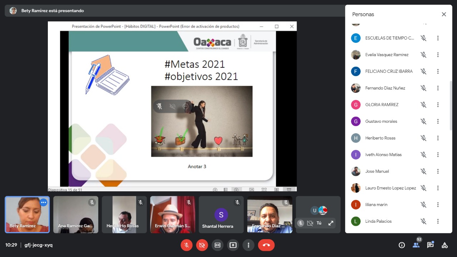Toggle the camera button in bottom bar

pos(202,245)
